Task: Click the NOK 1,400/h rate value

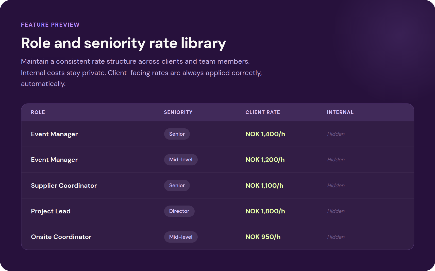Action: pyautogui.click(x=265, y=134)
